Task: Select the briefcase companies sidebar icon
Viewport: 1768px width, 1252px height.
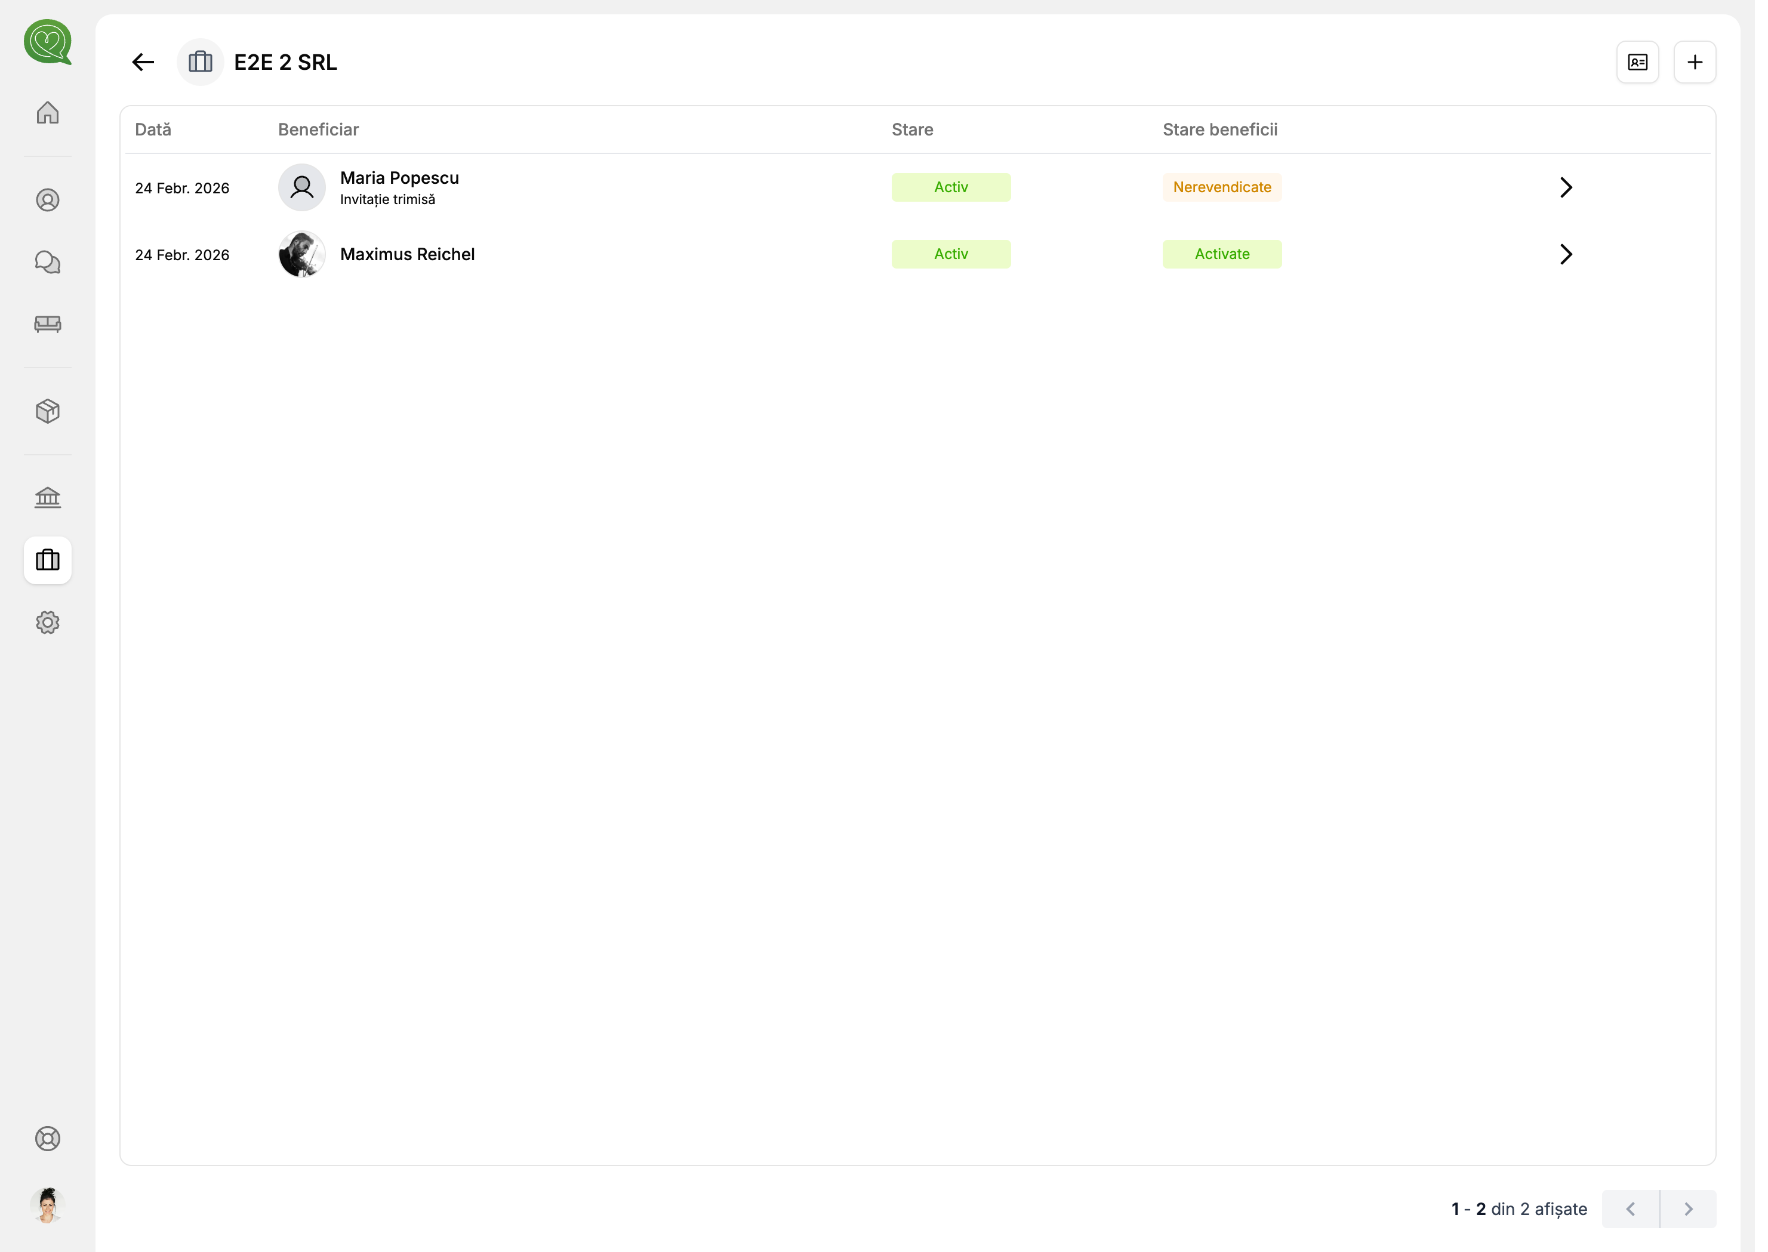Action: point(48,560)
